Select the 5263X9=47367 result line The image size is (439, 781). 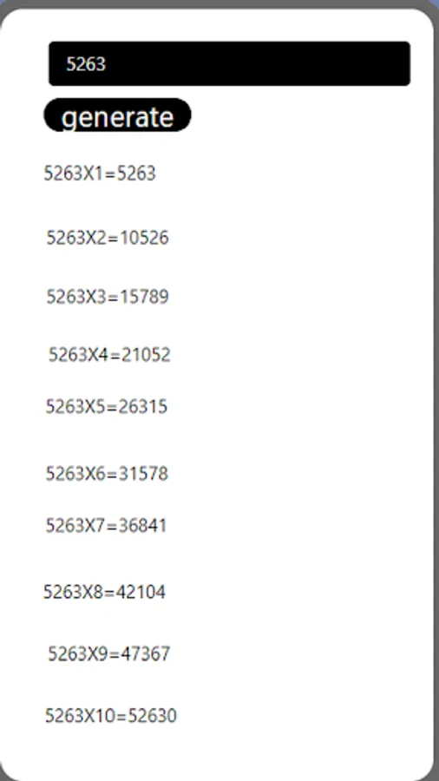[x=109, y=653]
